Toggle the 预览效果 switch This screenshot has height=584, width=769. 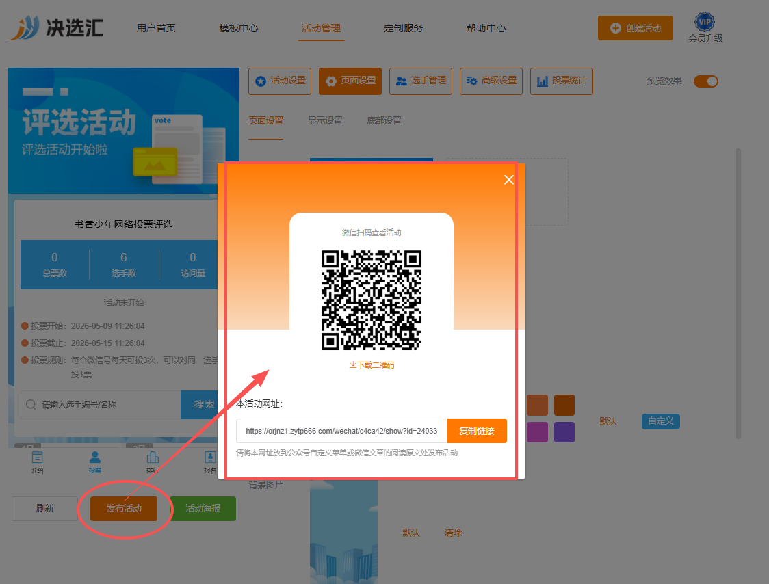click(706, 81)
